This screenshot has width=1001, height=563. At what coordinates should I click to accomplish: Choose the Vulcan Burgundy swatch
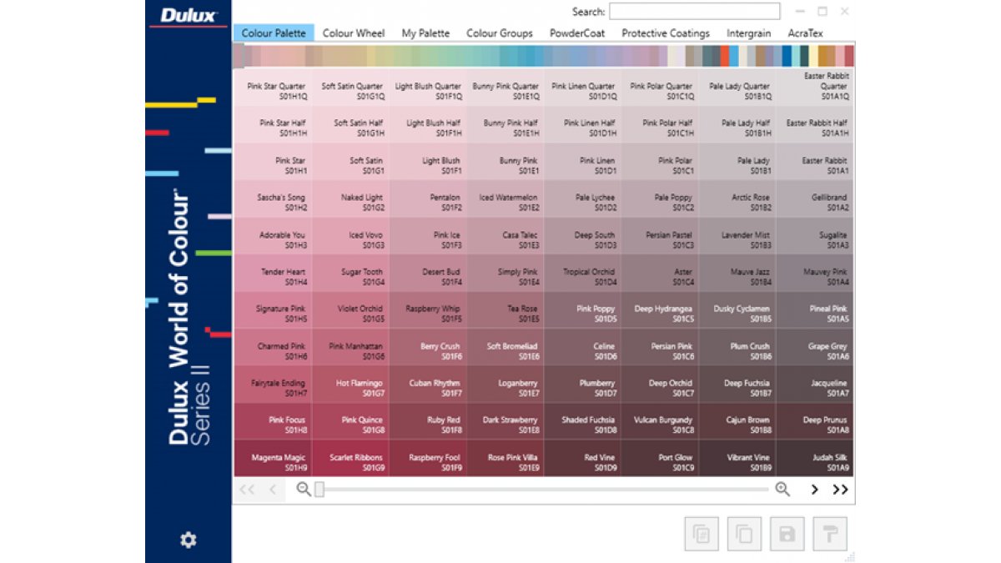tap(660, 421)
